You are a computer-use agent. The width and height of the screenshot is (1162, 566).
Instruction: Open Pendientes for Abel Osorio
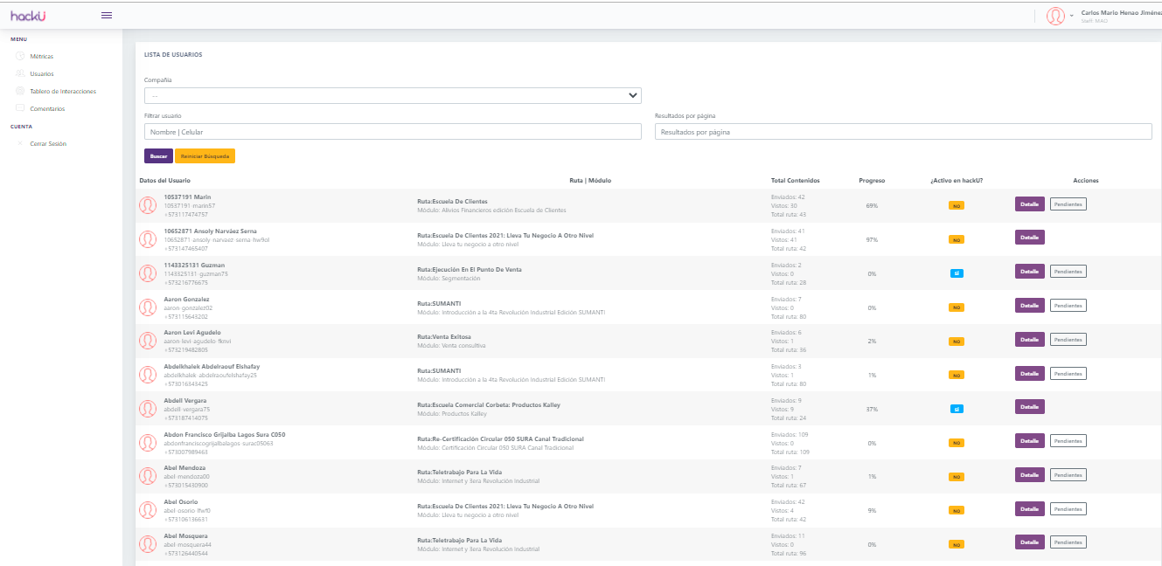1068,508
